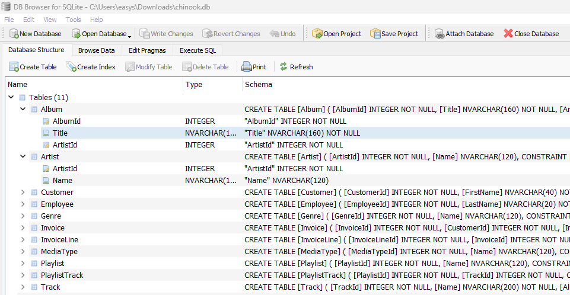Click the red Close Database icon
This screenshot has width=570, height=295.
(508, 33)
